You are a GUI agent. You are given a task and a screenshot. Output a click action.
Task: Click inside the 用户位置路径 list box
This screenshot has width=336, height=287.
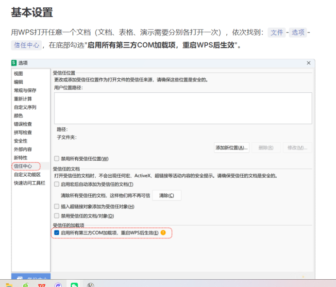click(x=183, y=108)
